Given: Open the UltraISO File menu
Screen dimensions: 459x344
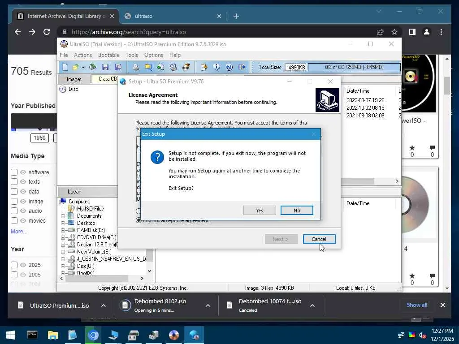Looking at the screenshot, I should coord(64,55).
